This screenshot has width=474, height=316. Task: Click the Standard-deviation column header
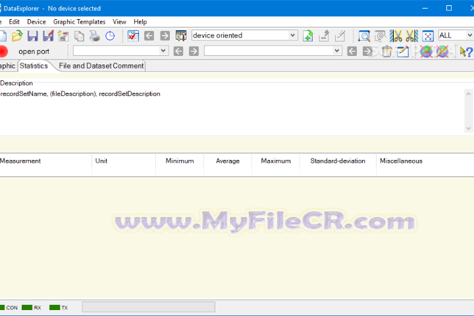pos(338,161)
